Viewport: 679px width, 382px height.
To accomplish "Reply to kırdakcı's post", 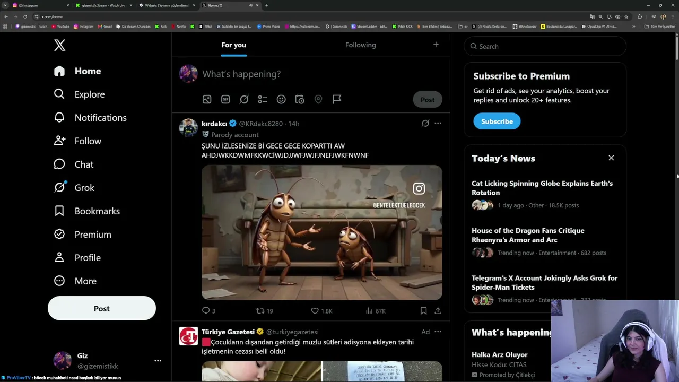I will point(208,311).
